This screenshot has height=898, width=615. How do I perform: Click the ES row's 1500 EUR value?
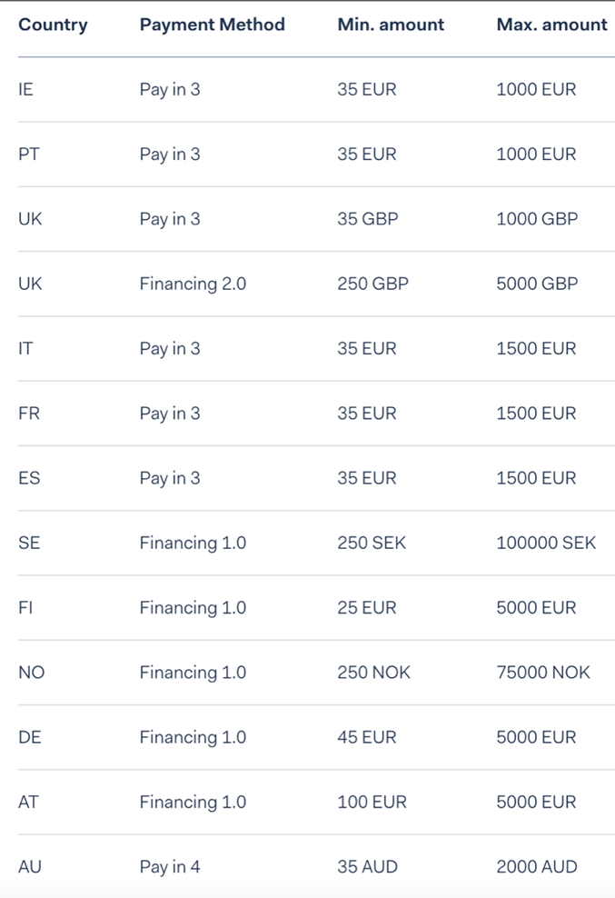[536, 478]
